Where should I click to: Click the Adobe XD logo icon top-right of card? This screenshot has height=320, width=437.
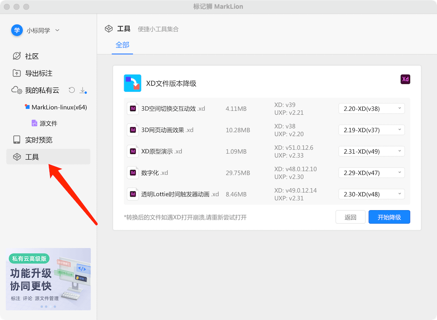[x=405, y=79]
